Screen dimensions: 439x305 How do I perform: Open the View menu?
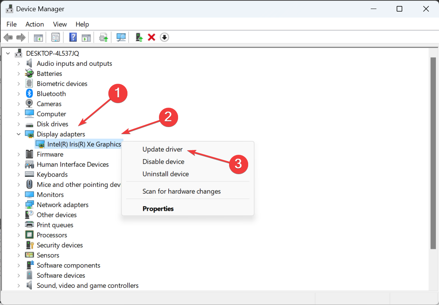pos(60,24)
